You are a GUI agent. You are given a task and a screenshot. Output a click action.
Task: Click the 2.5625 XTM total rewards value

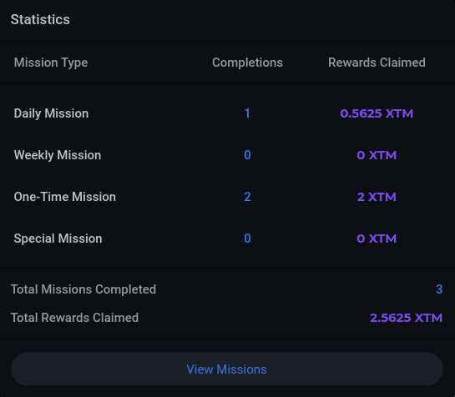(x=407, y=318)
